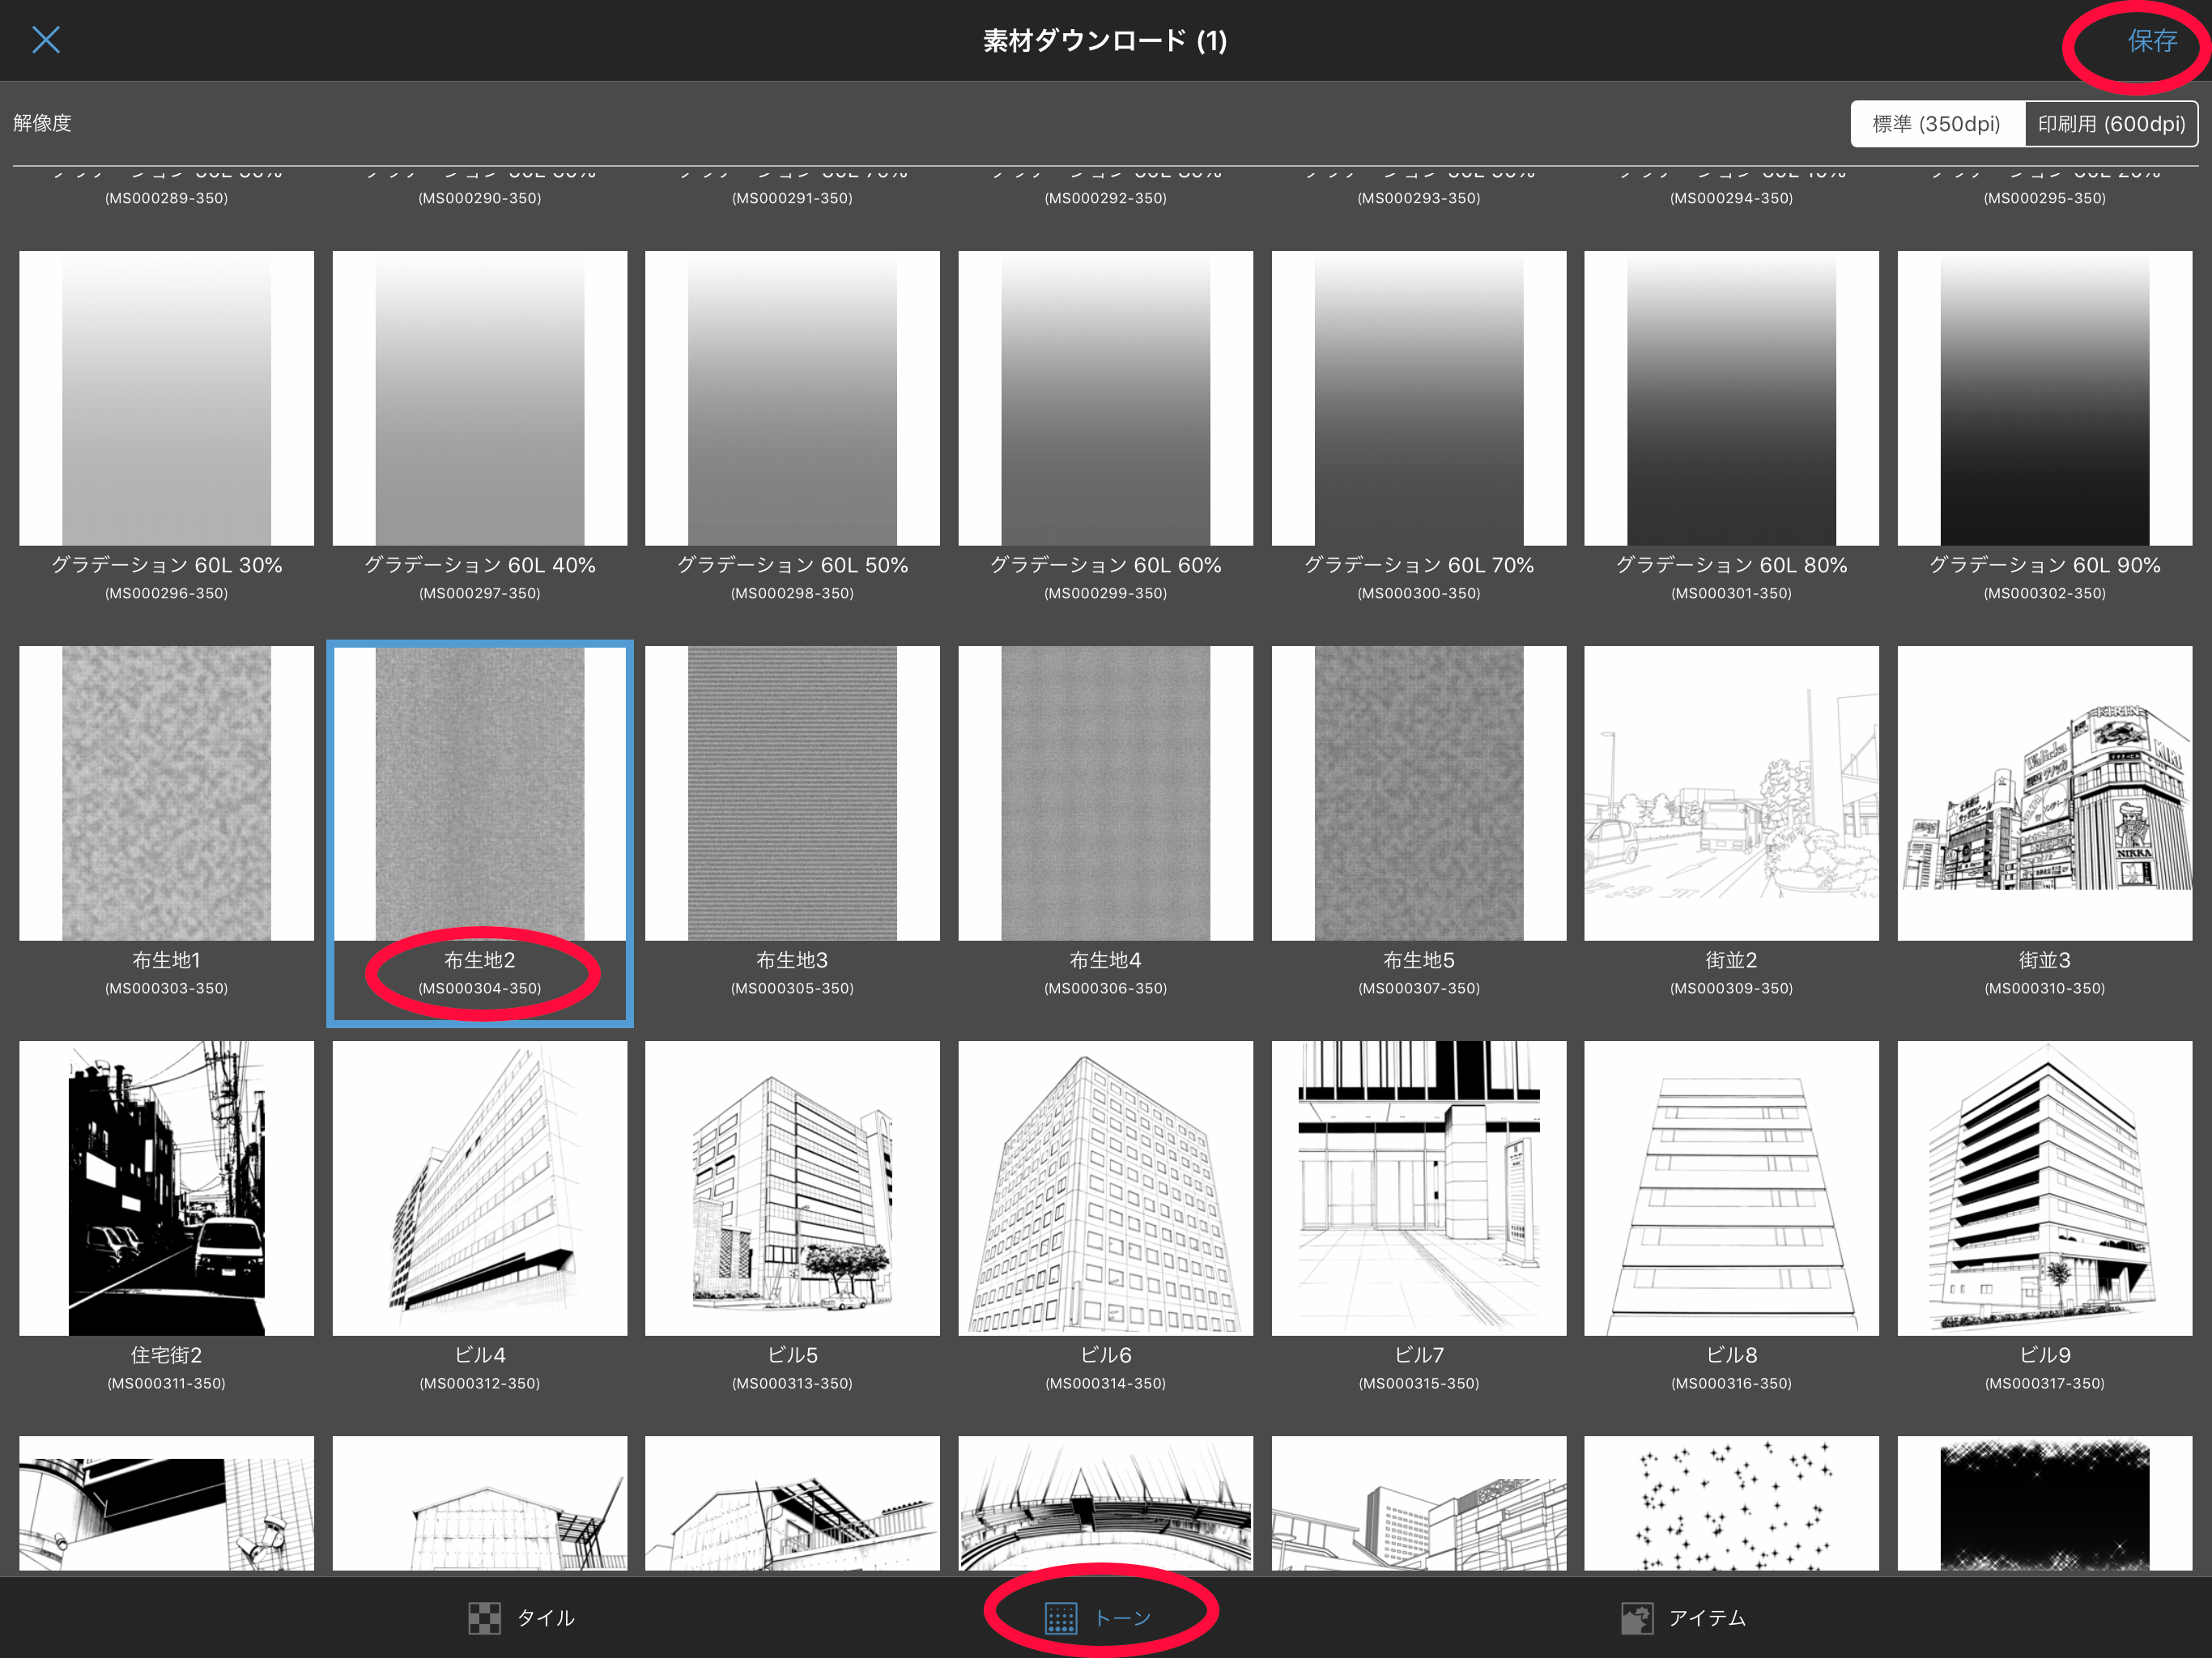2212x1658 pixels.
Task: Tap the item sparkle image icon
Action: (1636, 1618)
